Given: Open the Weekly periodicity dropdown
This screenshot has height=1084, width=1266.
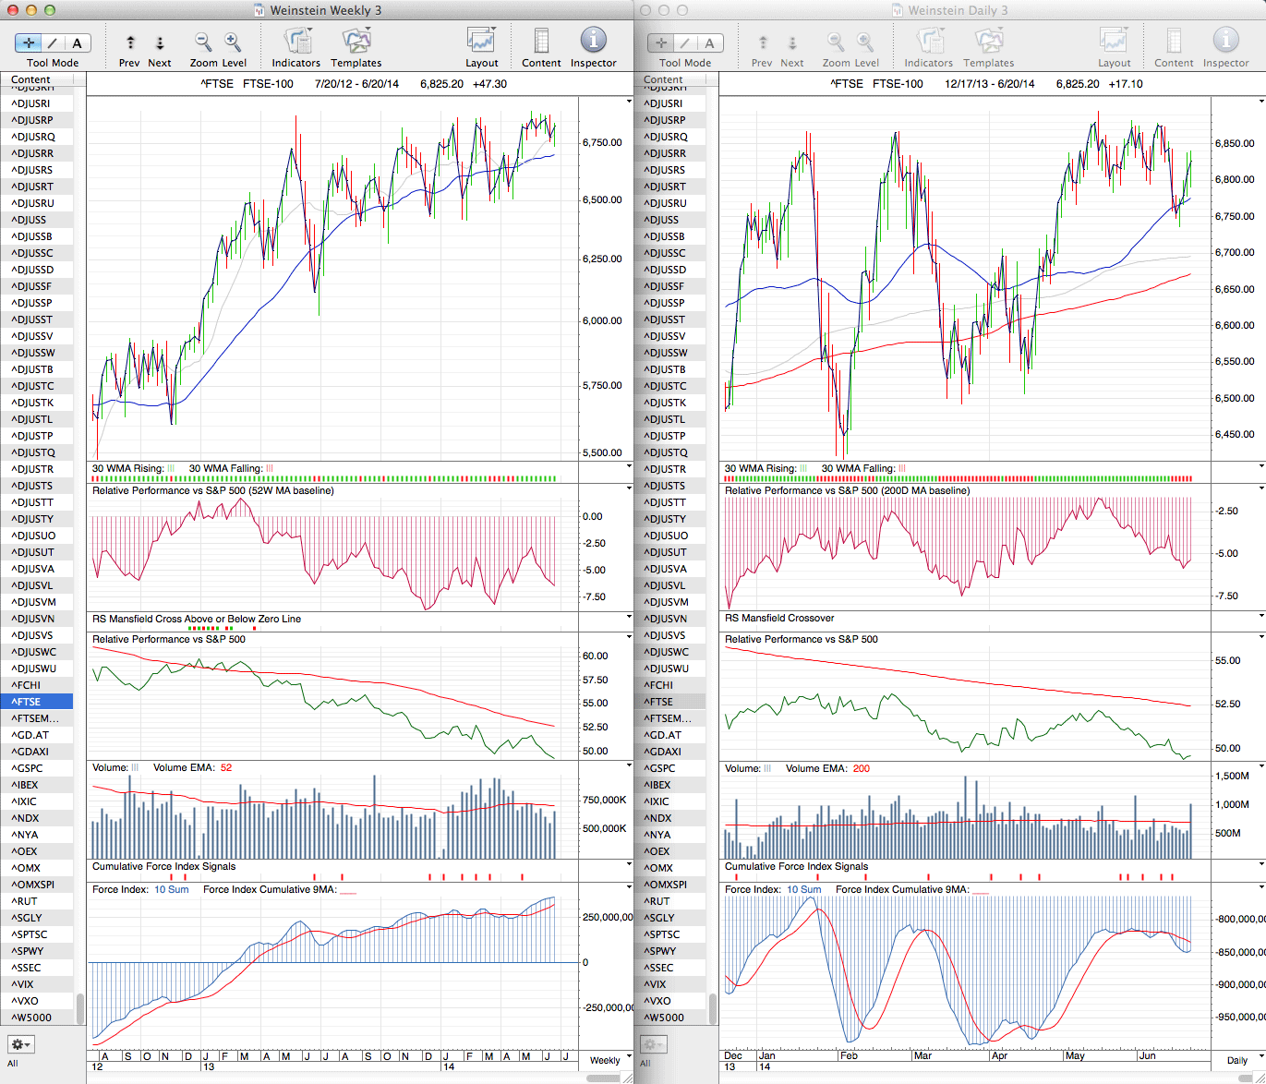Looking at the screenshot, I should pos(609,1060).
